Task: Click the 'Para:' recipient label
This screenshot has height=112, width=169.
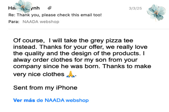Action: (14, 22)
